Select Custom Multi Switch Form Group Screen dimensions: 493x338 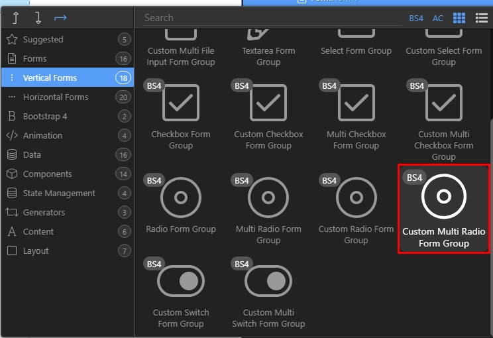[x=268, y=293]
